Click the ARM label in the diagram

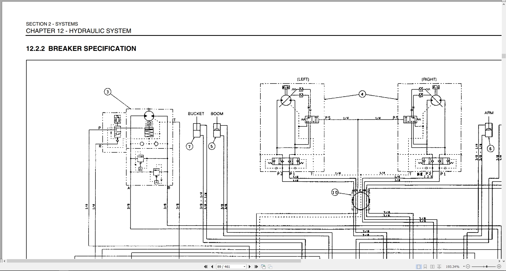489,113
